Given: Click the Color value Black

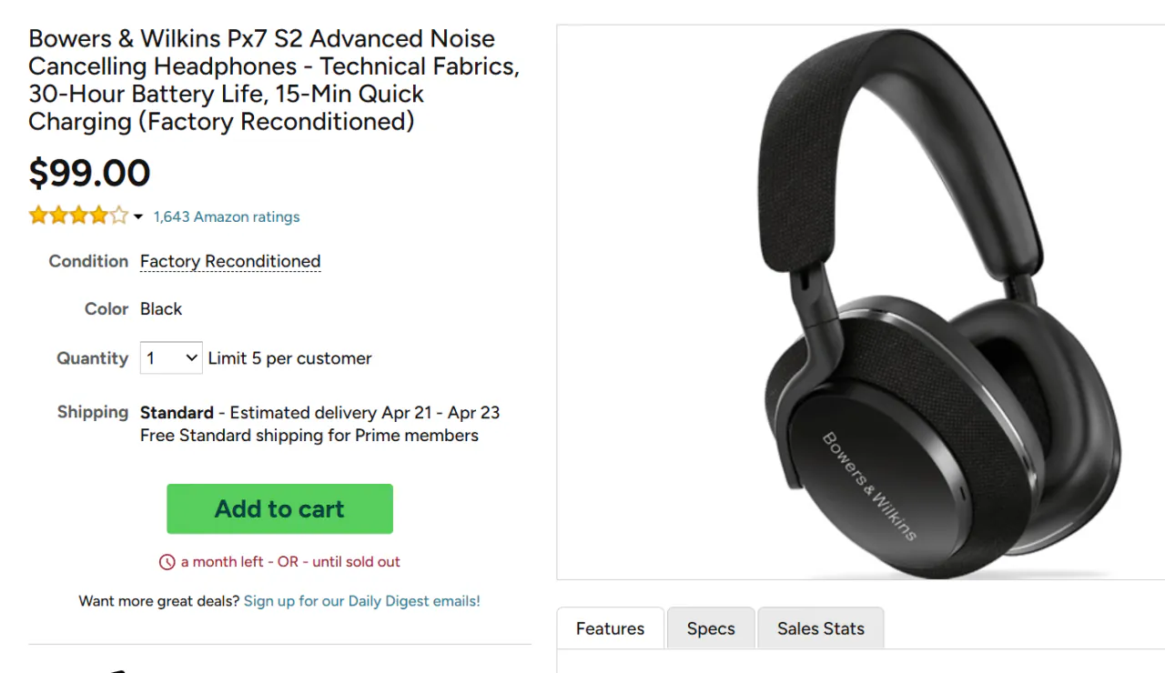Looking at the screenshot, I should click(x=161, y=308).
